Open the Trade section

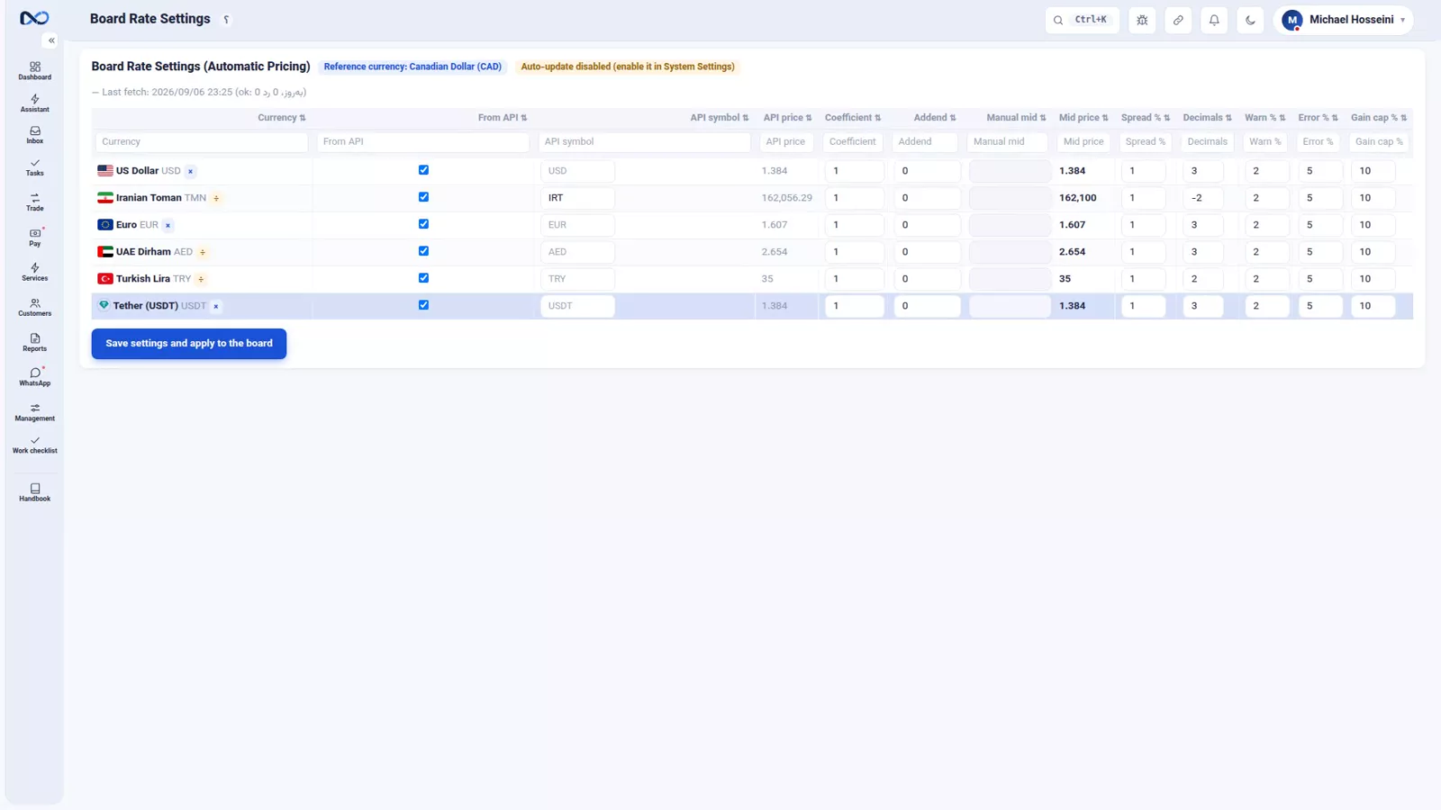pyautogui.click(x=34, y=202)
